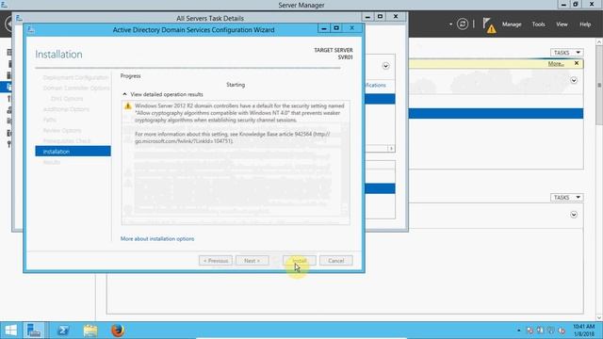Select the DNS Options step

(x=67, y=99)
